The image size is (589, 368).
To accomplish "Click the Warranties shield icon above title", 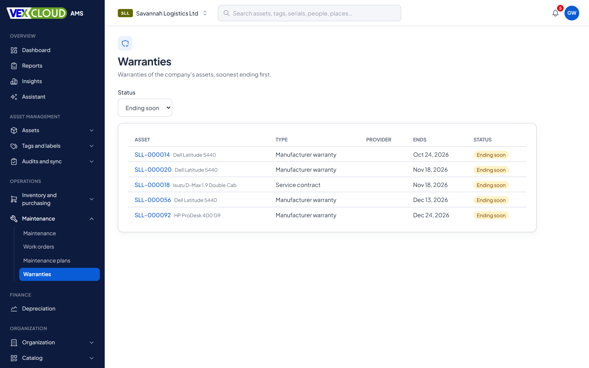I will [125, 43].
